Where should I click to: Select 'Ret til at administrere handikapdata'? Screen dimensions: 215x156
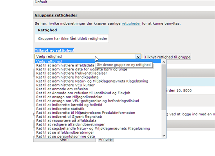tap(98, 77)
